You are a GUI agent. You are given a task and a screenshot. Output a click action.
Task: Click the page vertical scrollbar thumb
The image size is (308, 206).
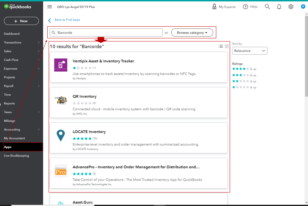point(306,56)
